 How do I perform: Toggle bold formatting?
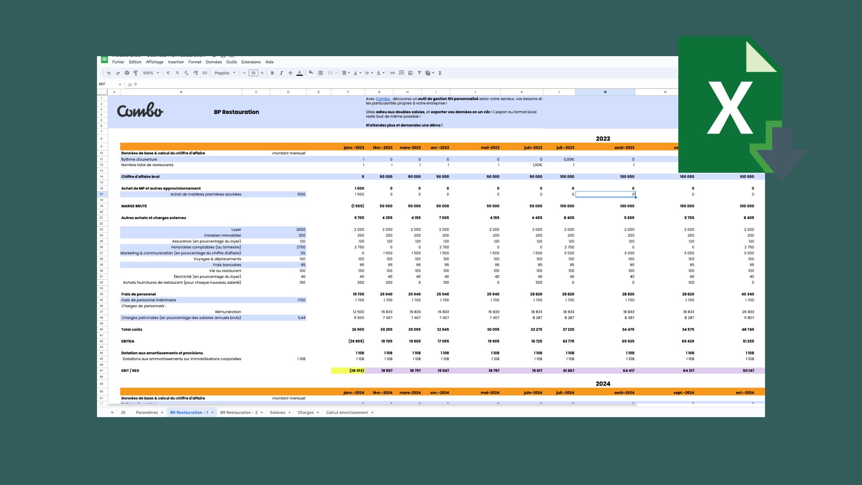[272, 73]
